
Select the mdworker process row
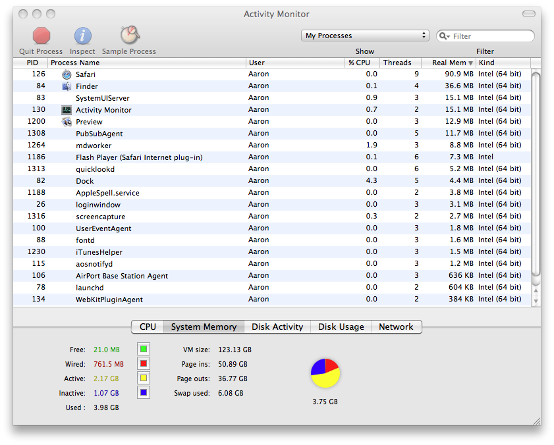pos(272,145)
